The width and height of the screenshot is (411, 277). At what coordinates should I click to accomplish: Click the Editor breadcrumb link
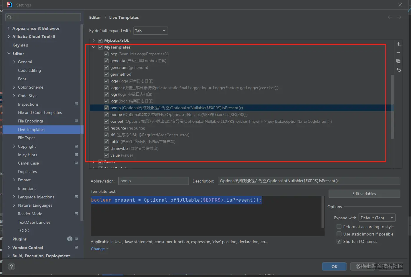(x=95, y=17)
